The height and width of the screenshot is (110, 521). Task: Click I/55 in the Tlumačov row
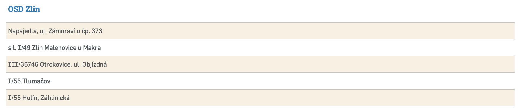point(14,81)
